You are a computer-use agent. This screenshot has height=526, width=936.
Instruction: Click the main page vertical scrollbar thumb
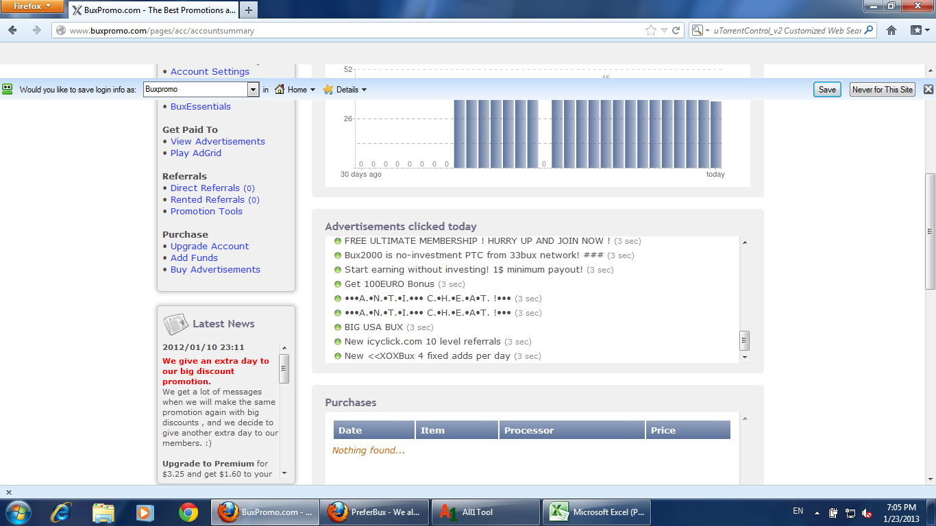click(x=931, y=231)
